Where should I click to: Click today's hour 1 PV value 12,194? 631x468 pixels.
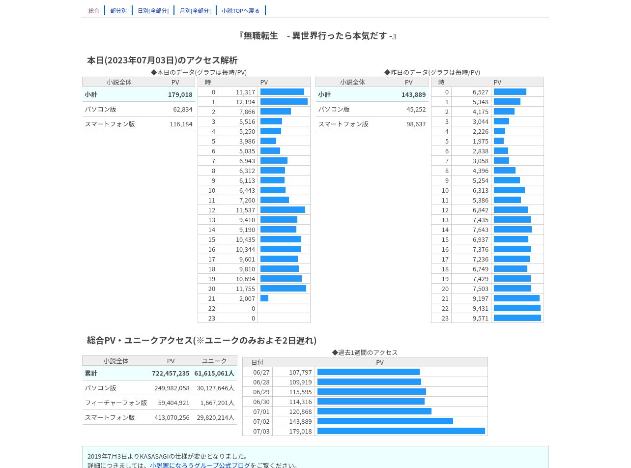245,102
